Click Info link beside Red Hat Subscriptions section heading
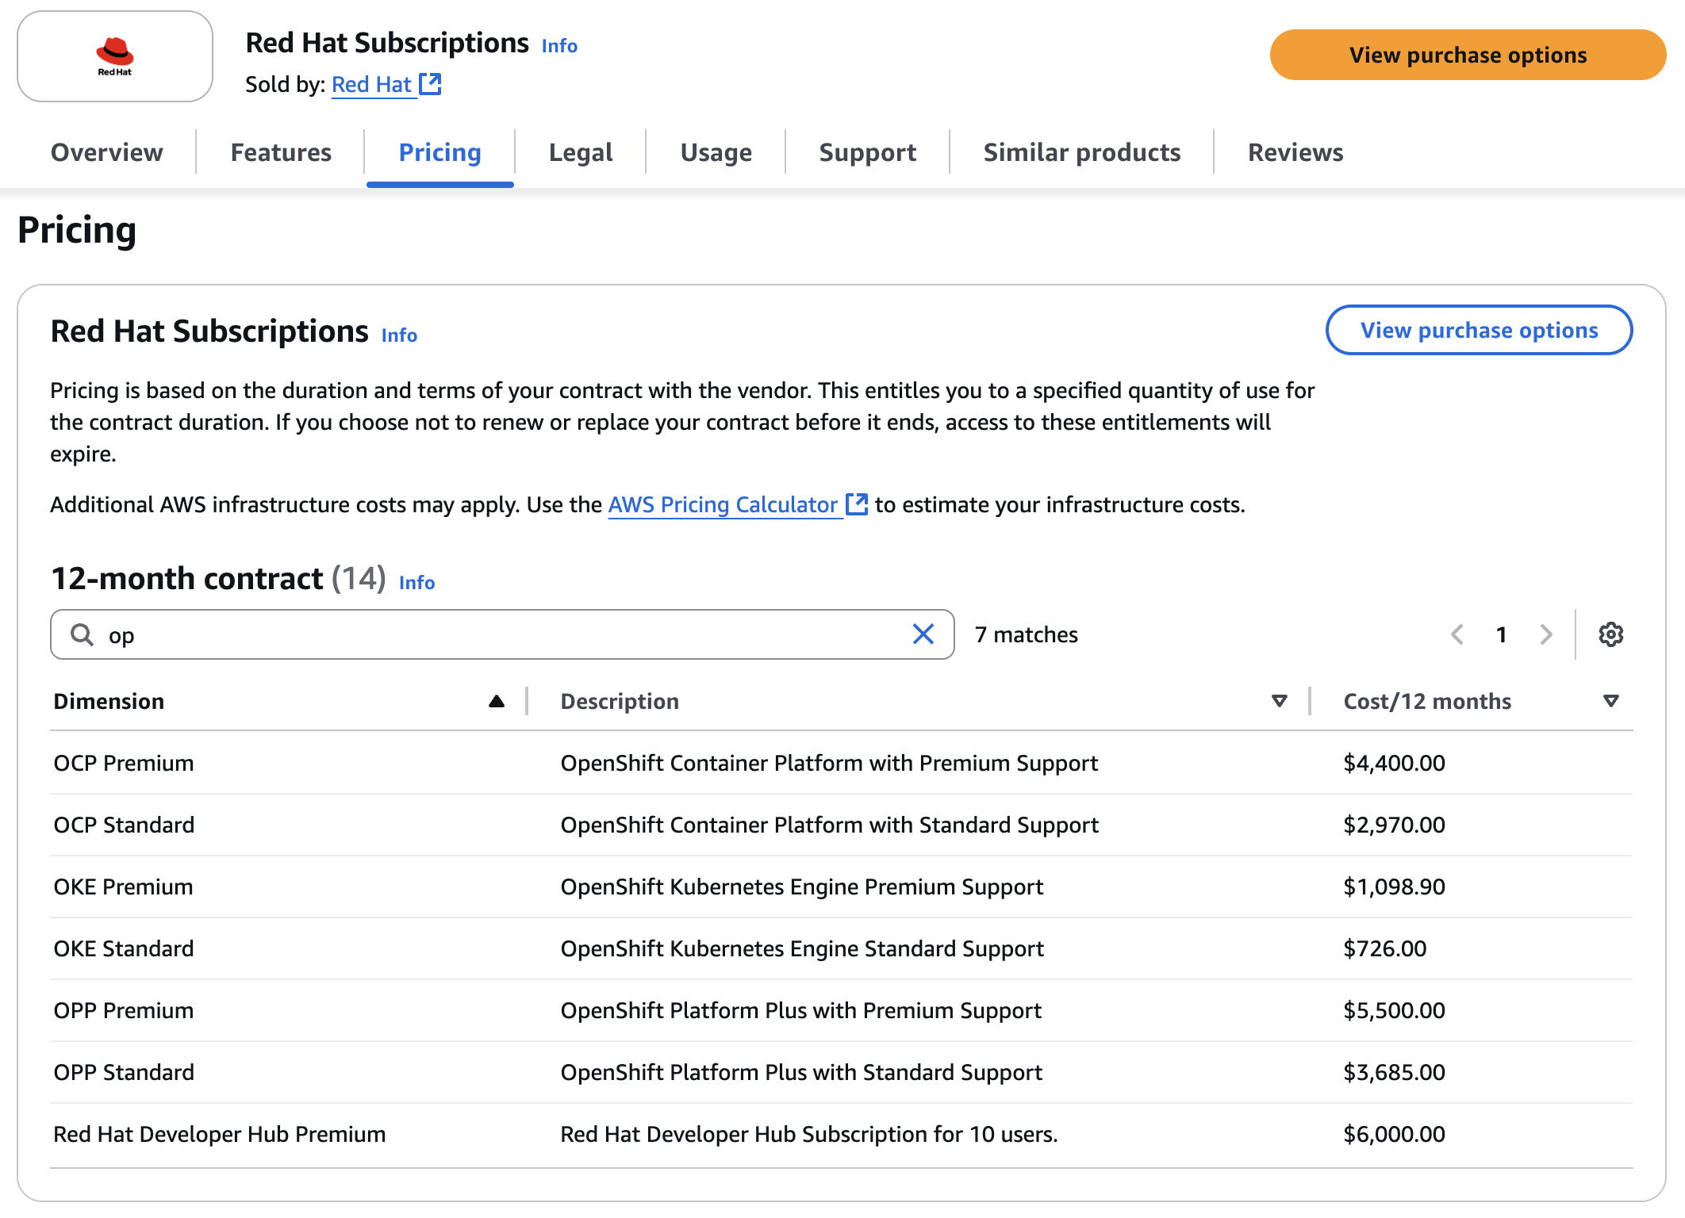Image resolution: width=1685 pixels, height=1218 pixels. coord(399,335)
